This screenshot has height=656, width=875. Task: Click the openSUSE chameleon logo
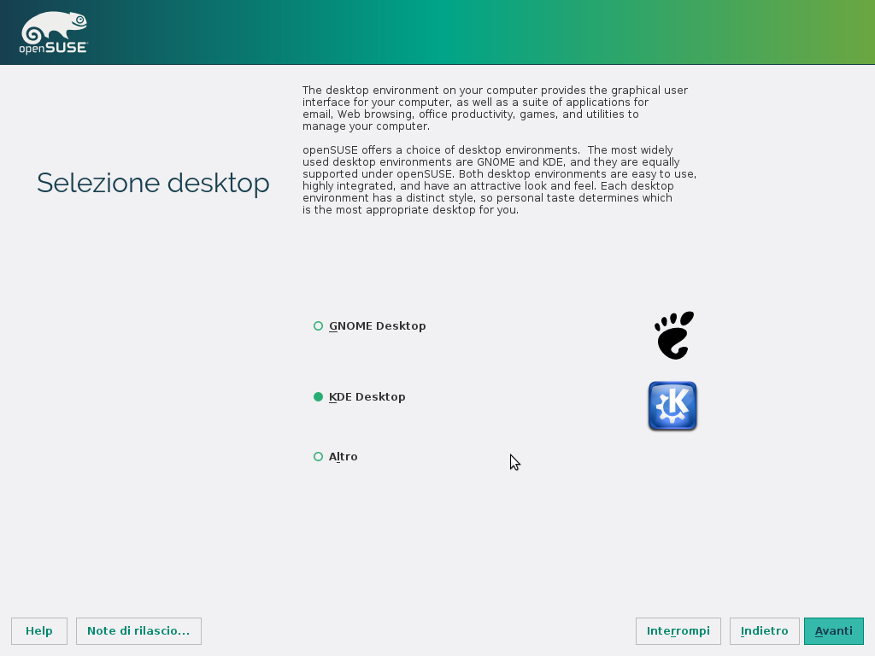54,33
